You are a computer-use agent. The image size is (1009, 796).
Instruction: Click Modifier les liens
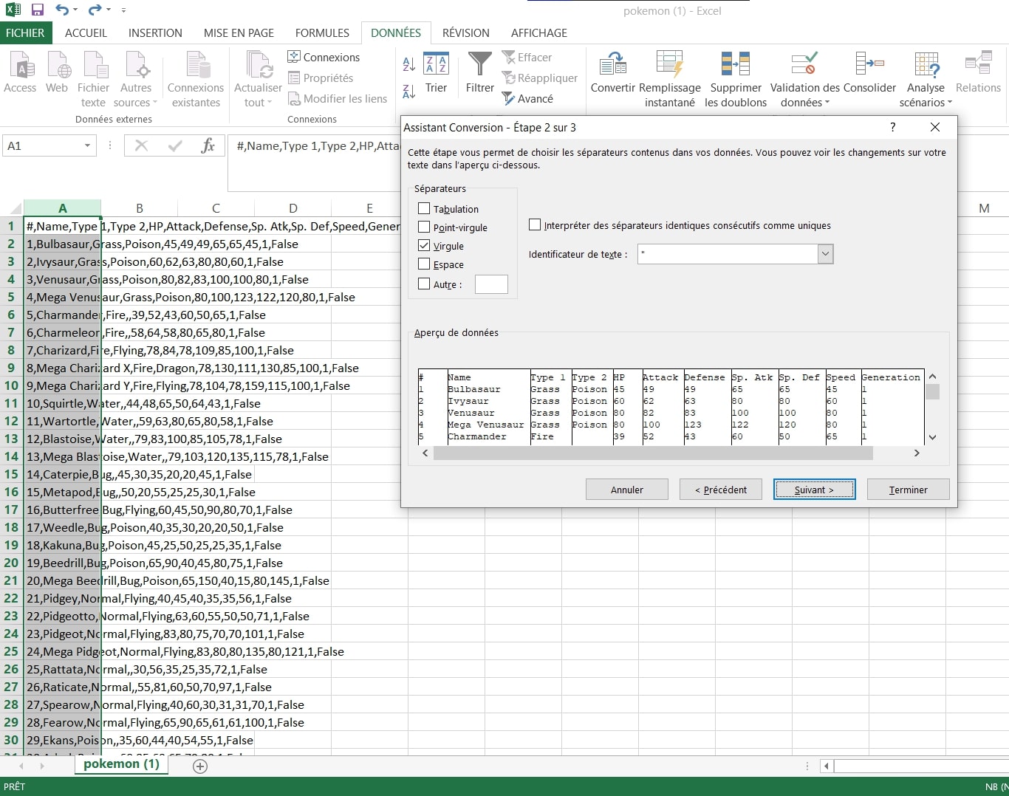coord(338,98)
